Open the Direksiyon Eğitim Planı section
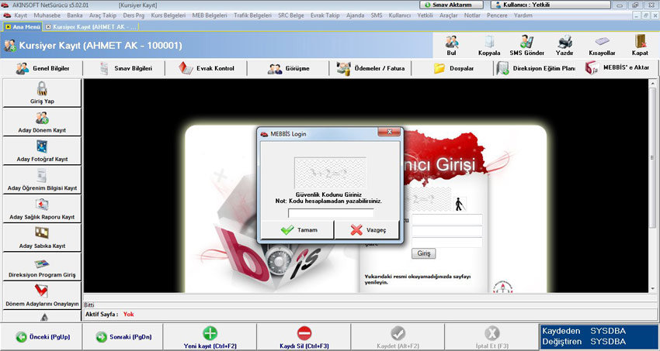 (x=536, y=68)
